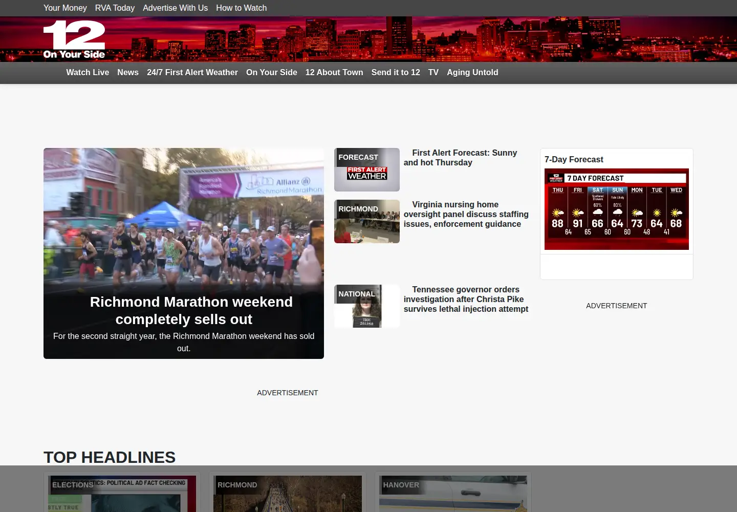This screenshot has width=737, height=512.
Task: Open the nursing home panel thumbnail
Action: pos(367,221)
